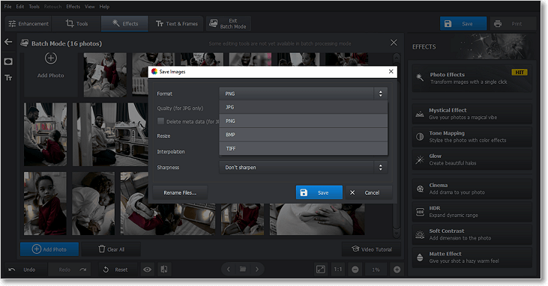Open the Format dropdown showing PNG
Screen dimensions: 548x286
pos(303,94)
